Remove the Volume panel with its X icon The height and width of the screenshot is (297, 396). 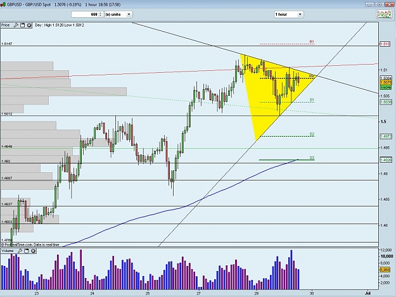point(33,251)
